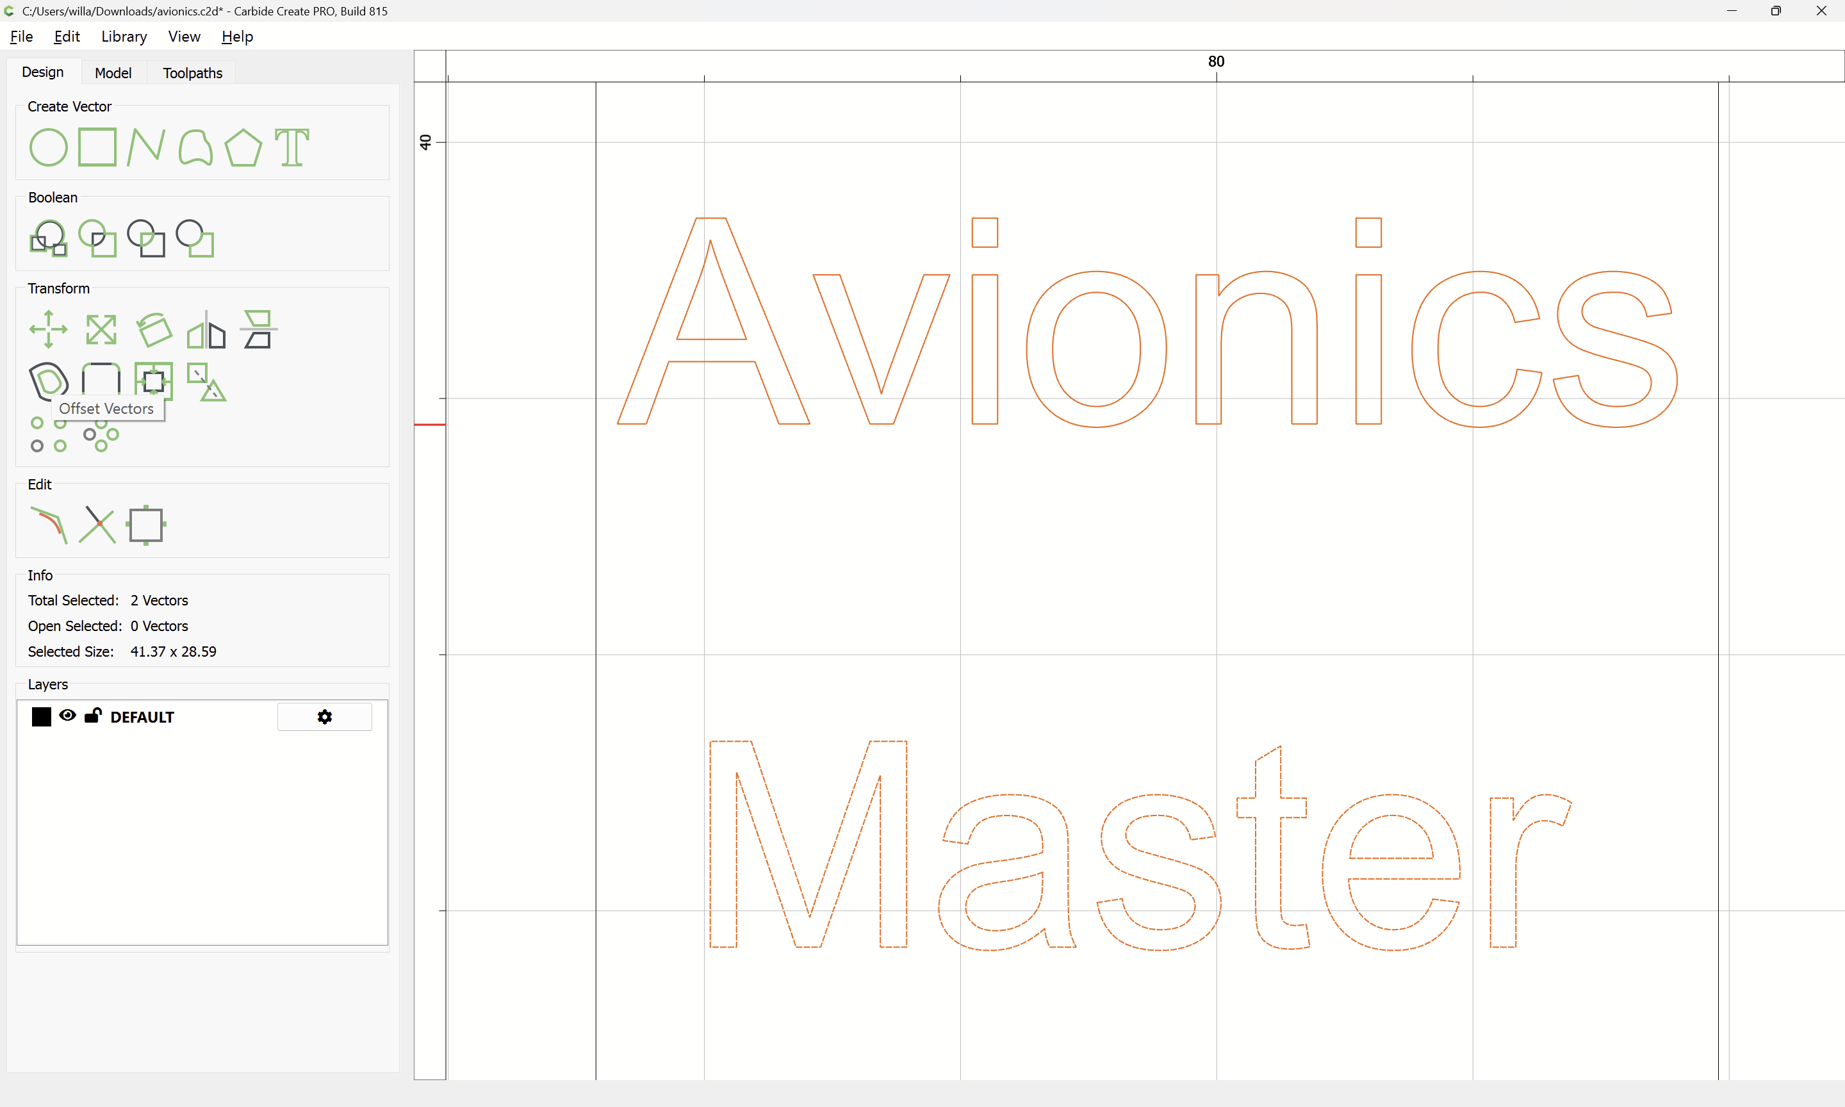
Task: Open the Corner rounding tool
Action: coord(101,379)
